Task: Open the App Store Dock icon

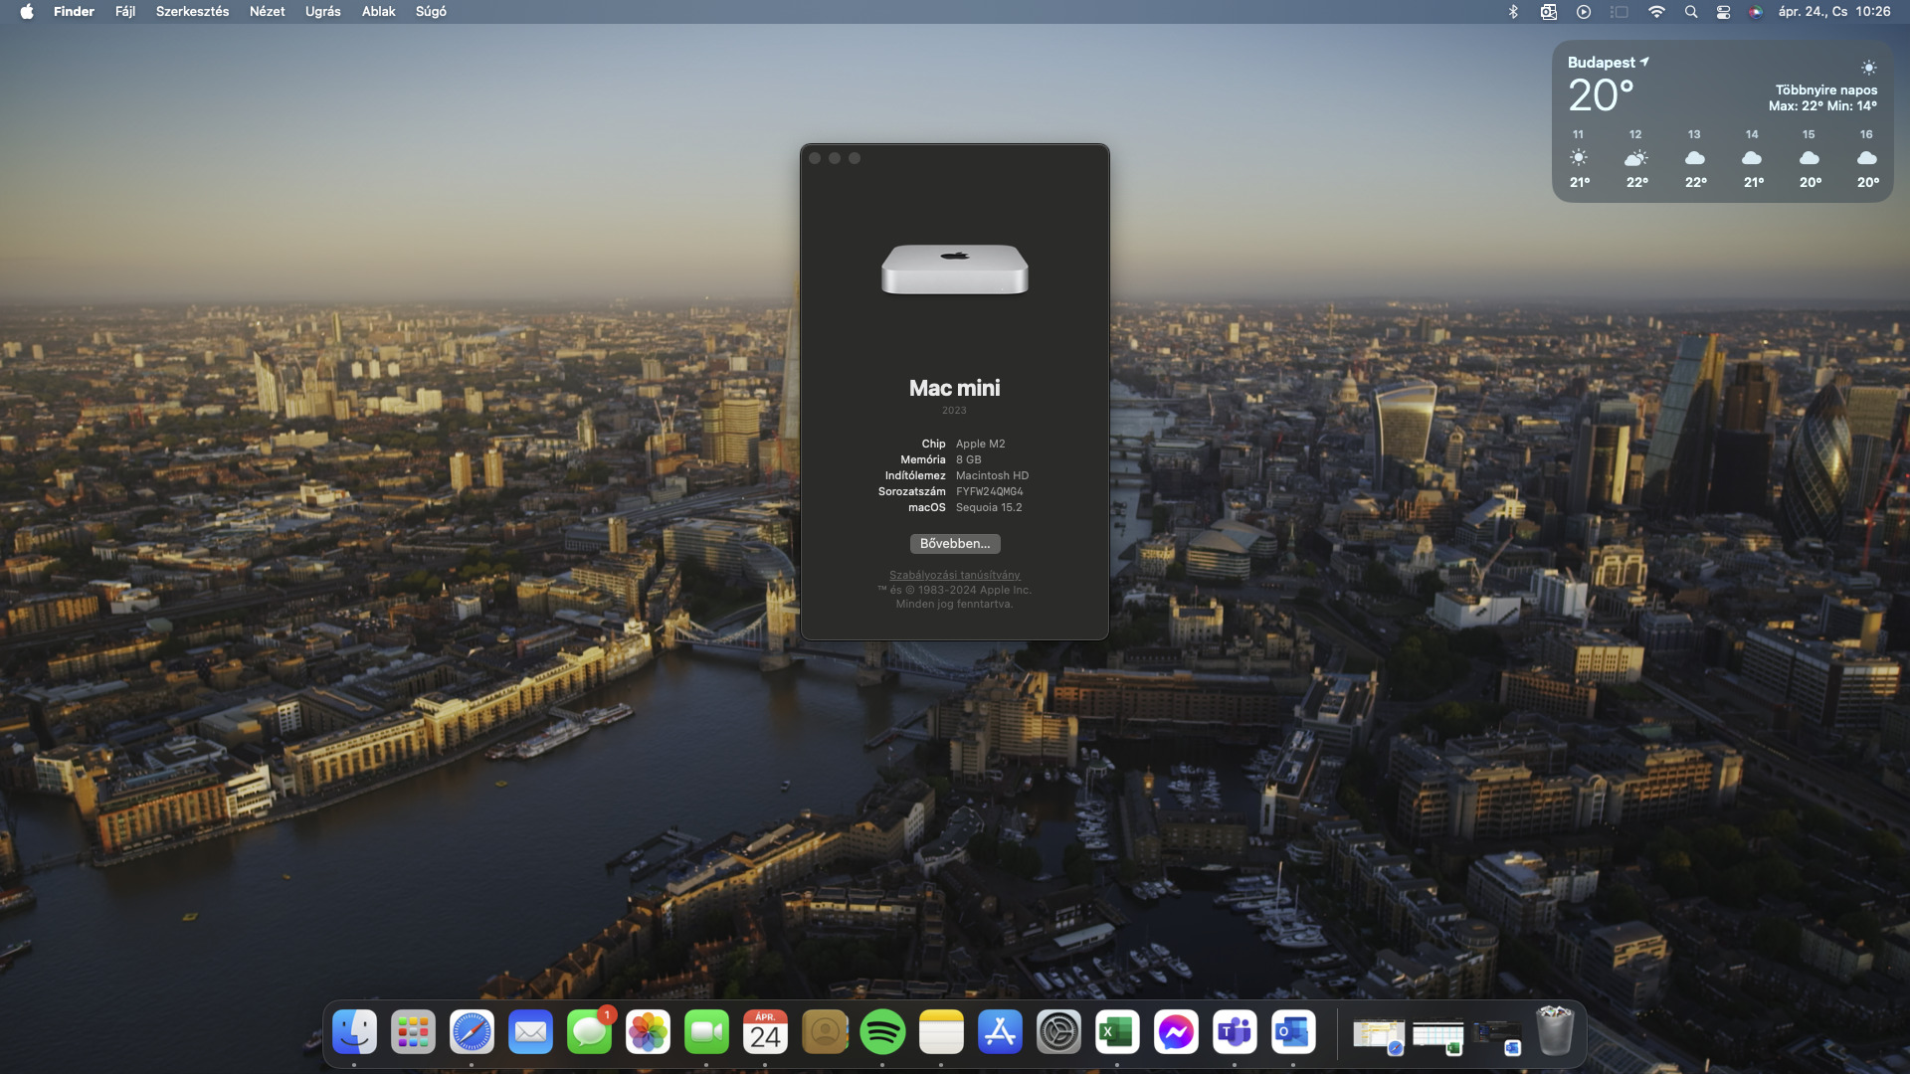Action: (x=1000, y=1032)
